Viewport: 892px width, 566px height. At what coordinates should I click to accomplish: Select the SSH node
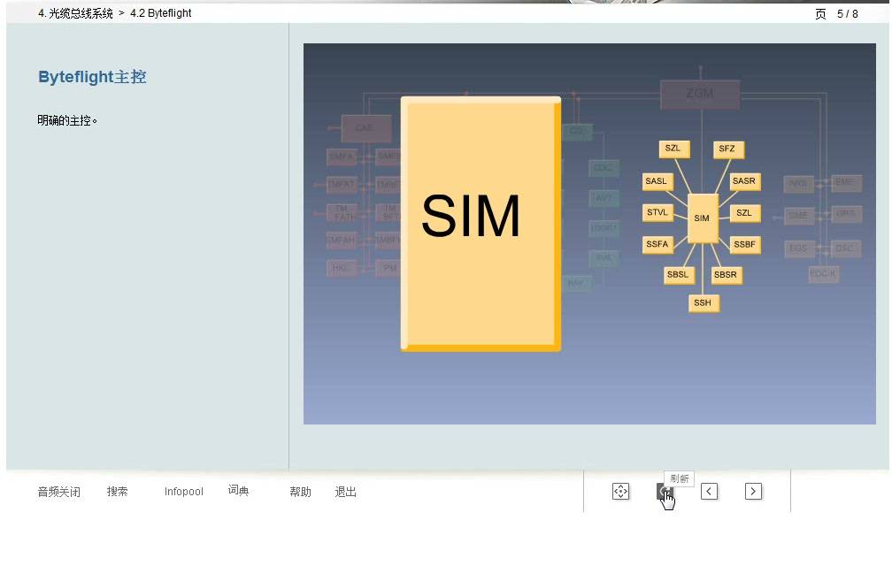coord(704,303)
